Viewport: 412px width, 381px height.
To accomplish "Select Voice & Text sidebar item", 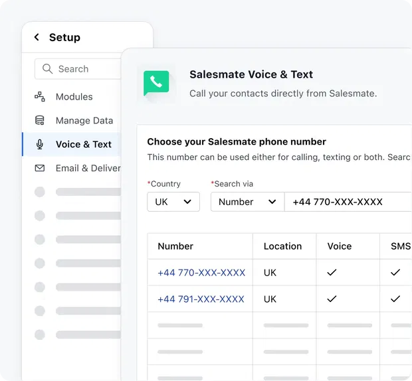I will tap(72, 144).
